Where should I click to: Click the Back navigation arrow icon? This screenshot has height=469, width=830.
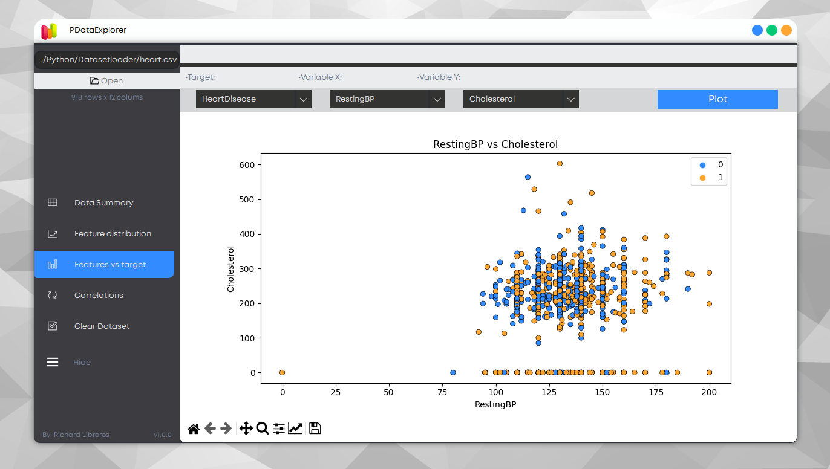(x=210, y=428)
